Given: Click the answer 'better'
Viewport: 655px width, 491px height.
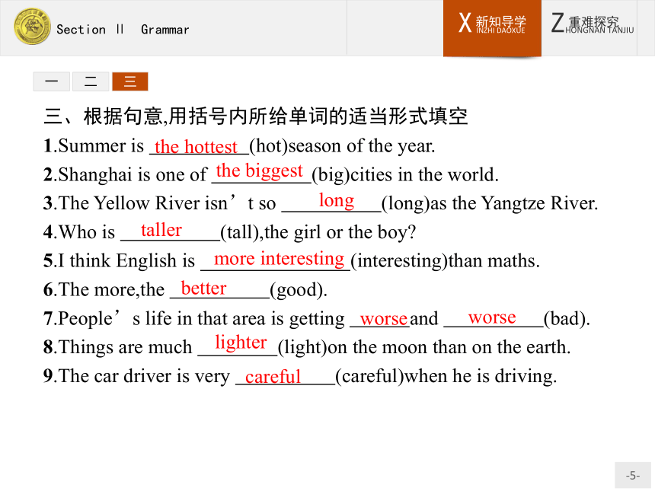Looking at the screenshot, I should 203,288.
